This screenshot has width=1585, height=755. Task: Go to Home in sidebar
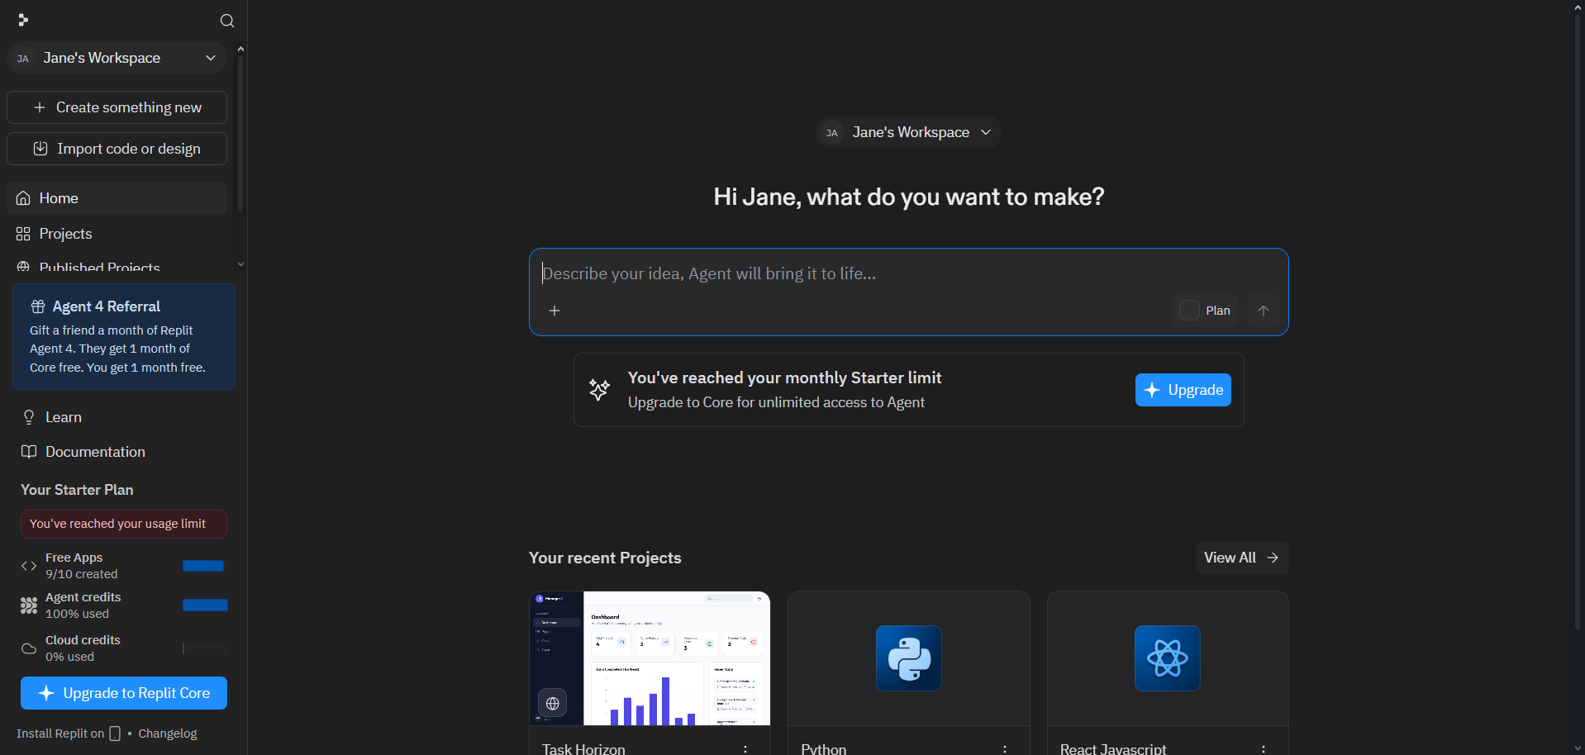click(x=117, y=198)
